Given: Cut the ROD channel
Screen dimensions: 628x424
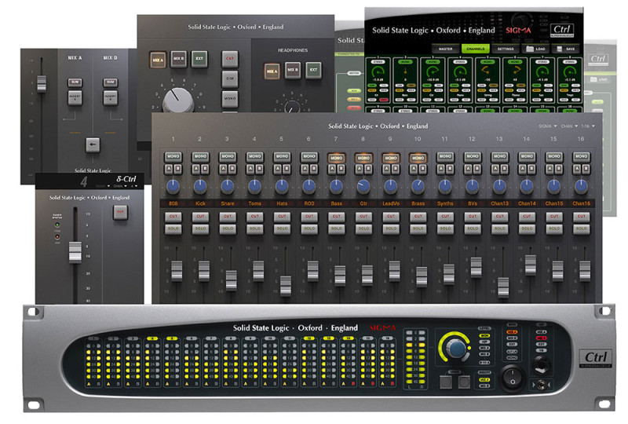Looking at the screenshot, I should (x=309, y=217).
